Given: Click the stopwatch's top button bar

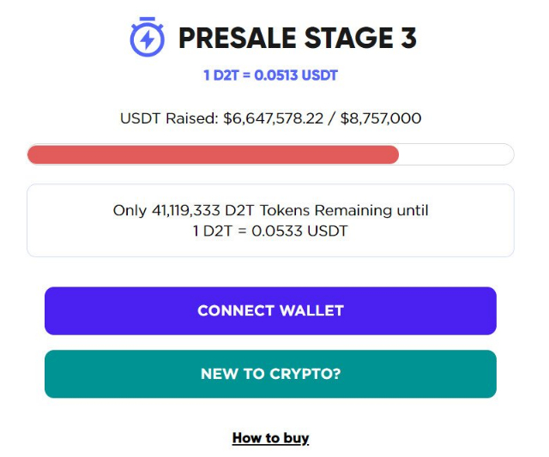Looking at the screenshot, I should pos(147,19).
